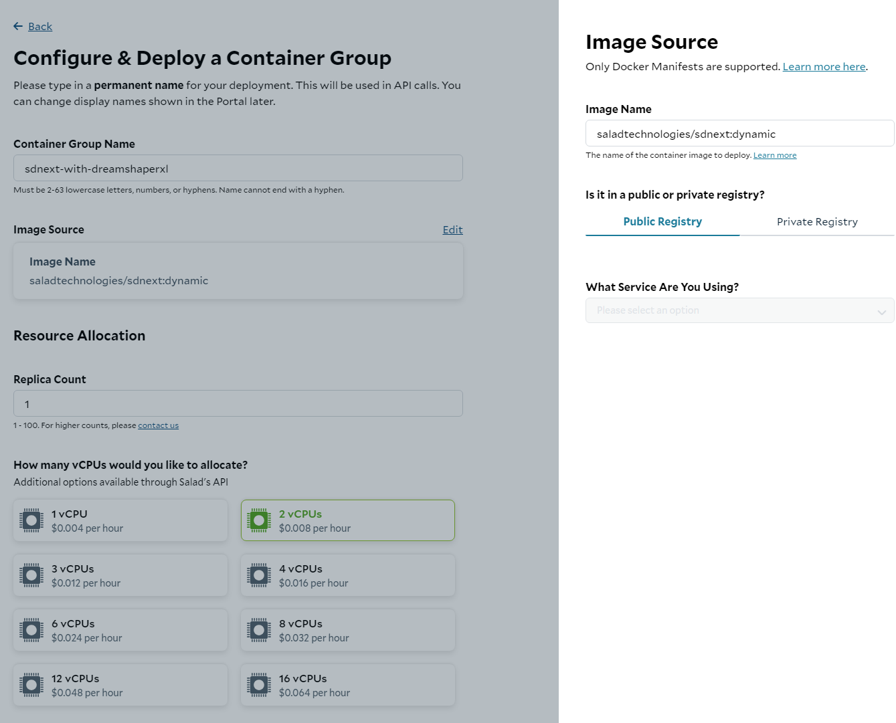Click the back arrow icon
The image size is (896, 723).
(x=18, y=26)
